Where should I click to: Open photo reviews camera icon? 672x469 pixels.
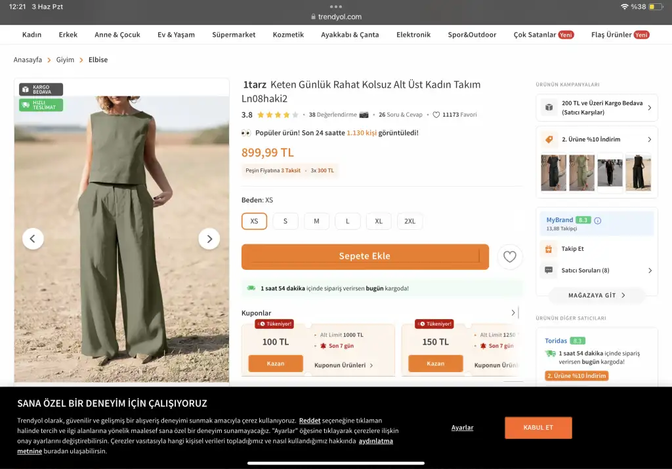(x=364, y=115)
